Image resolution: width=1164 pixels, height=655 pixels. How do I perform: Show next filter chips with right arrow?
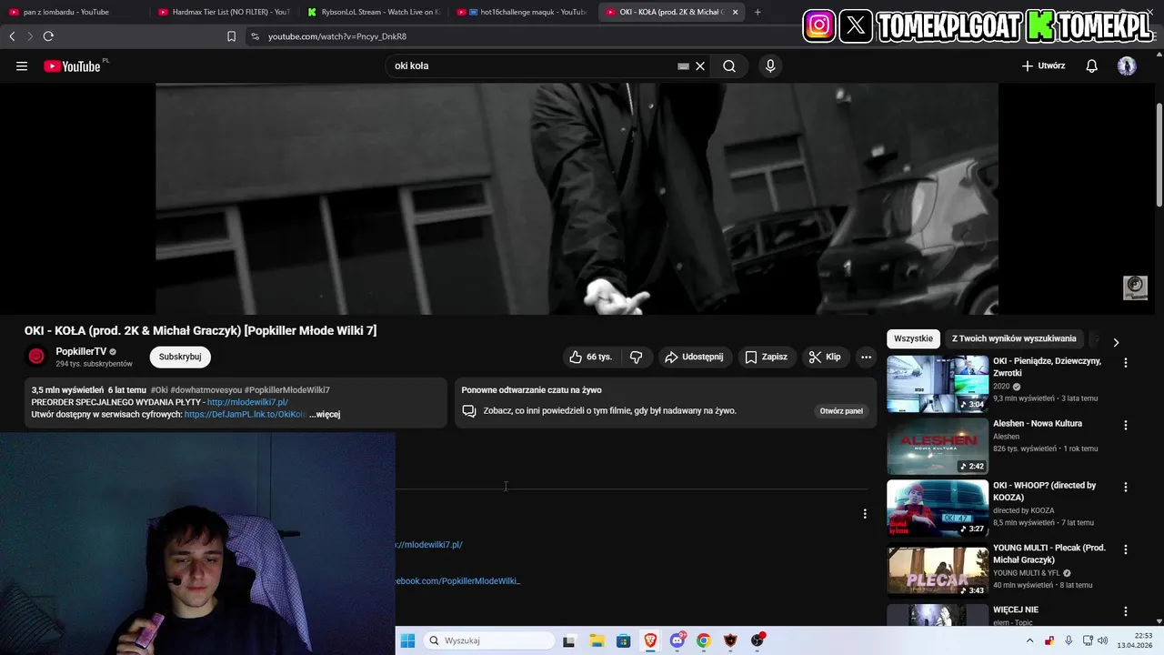(x=1116, y=342)
